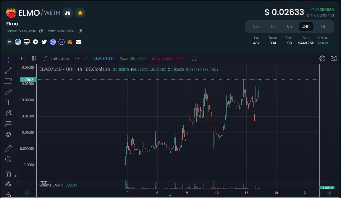The height and width of the screenshot is (198, 341).
Task: Open the CoinMarketCap icon
Action: [x=53, y=42]
